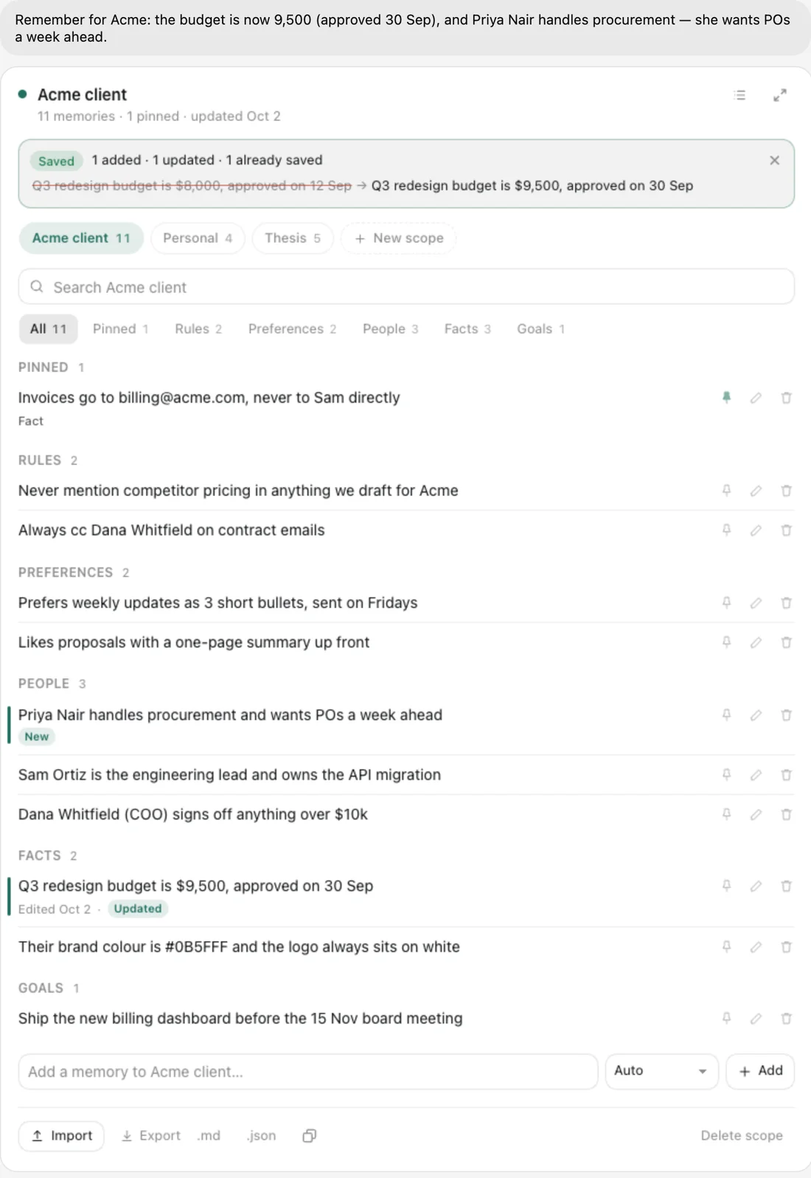Filter by the Goals tab
Screen dimensions: 811x1178
click(x=540, y=329)
